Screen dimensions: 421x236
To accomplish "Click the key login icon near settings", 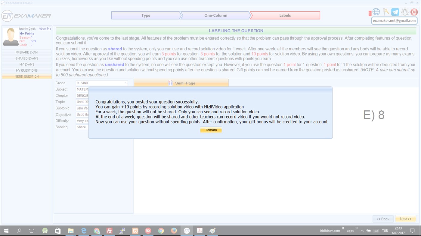I will click(x=385, y=12).
